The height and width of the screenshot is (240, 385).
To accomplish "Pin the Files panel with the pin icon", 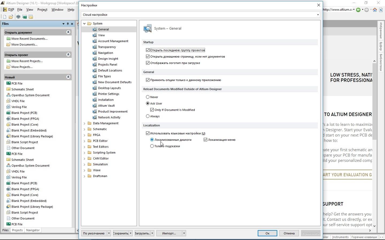I will click(68, 24).
